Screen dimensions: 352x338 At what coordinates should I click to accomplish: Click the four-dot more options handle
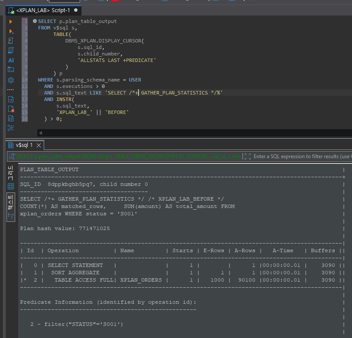(x=10, y=90)
